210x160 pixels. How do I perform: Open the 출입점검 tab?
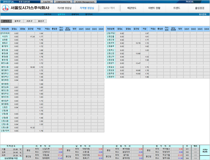(200, 8)
